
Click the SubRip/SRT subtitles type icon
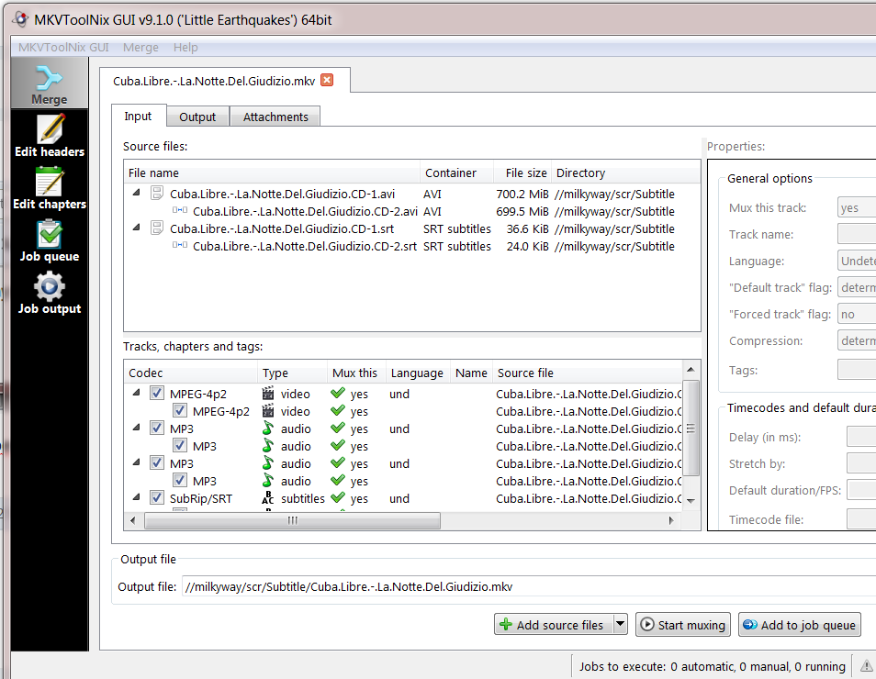pyautogui.click(x=268, y=498)
